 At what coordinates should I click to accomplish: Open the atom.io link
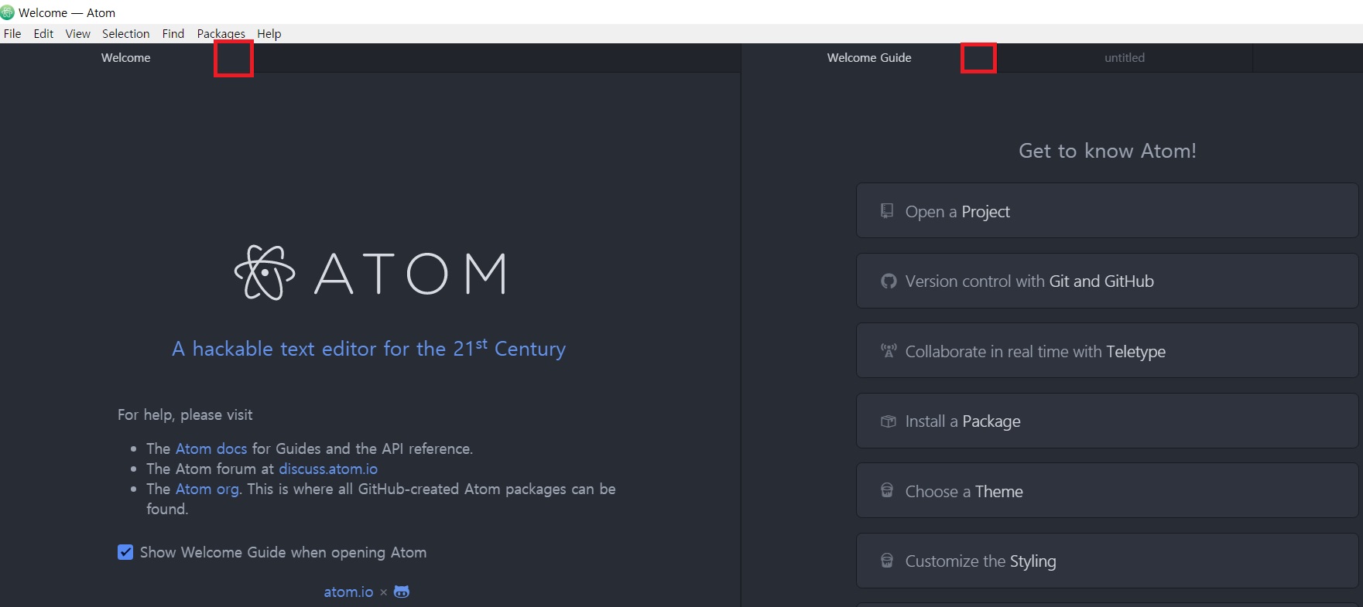click(x=348, y=592)
